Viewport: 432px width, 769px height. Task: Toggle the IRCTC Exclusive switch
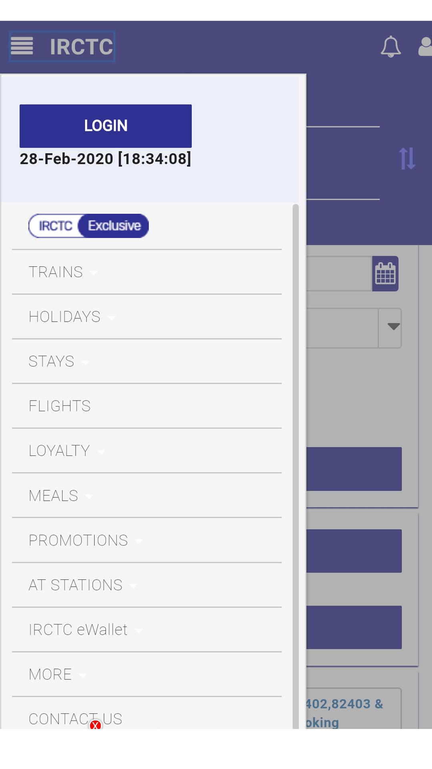pyautogui.click(x=88, y=226)
